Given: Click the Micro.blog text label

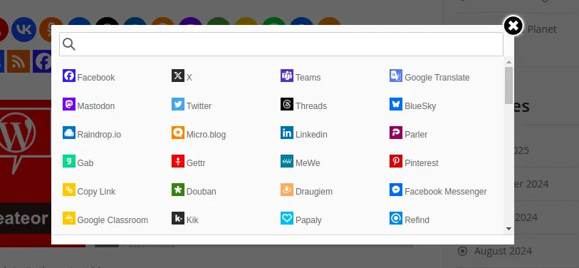Looking at the screenshot, I should (206, 135).
